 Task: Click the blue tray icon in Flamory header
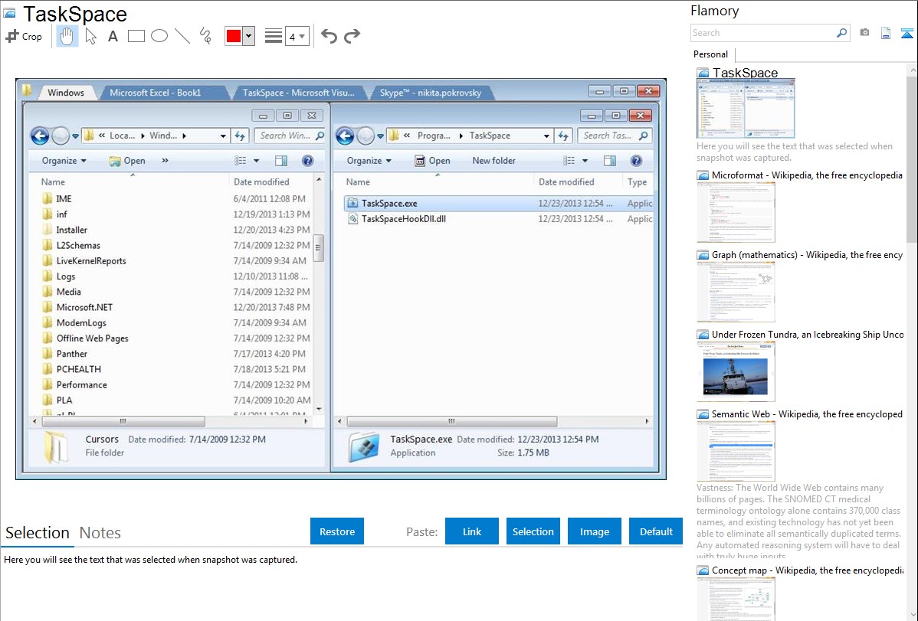(907, 33)
